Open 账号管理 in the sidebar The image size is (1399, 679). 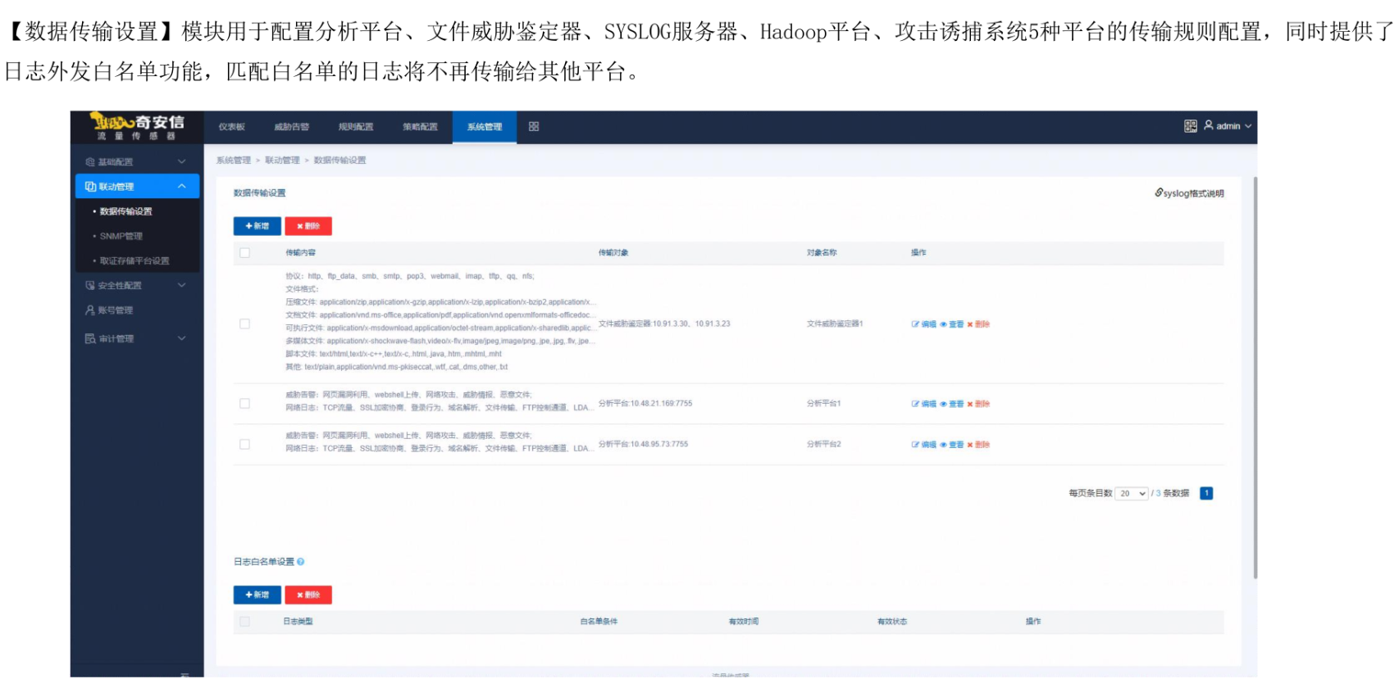pos(116,310)
